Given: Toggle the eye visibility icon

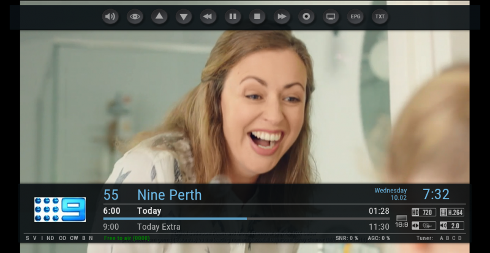Looking at the screenshot, I should coord(135,17).
